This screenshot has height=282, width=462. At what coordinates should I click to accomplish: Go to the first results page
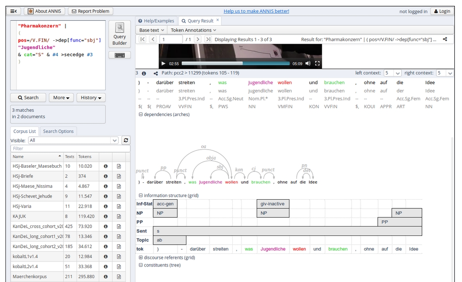pyautogui.click(x=142, y=40)
